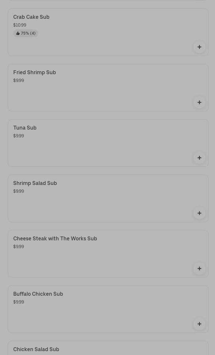Click Cheese Steak Sub $9.99 price
The width and height of the screenshot is (215, 355).
(18, 246)
